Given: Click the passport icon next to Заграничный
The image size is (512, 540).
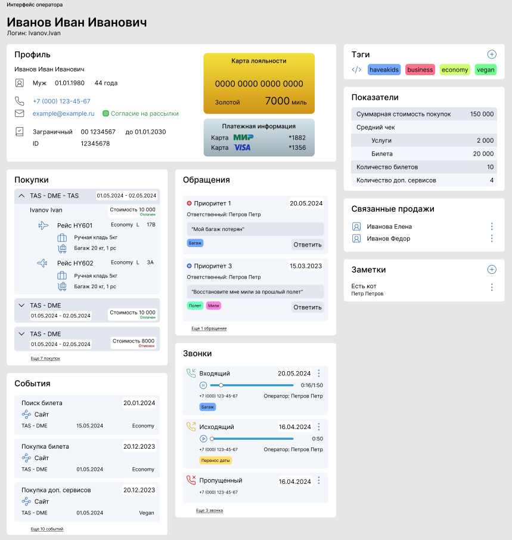Looking at the screenshot, I should [x=20, y=131].
